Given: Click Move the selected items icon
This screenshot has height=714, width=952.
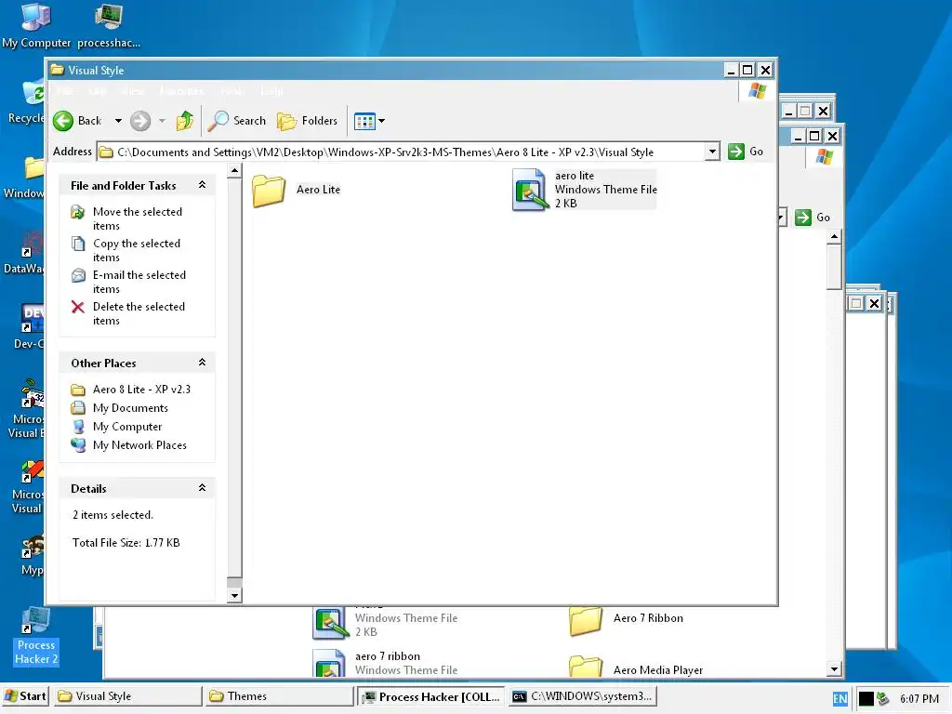Looking at the screenshot, I should [x=78, y=212].
